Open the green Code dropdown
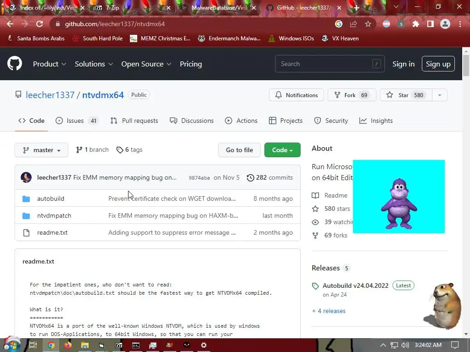470x352 pixels. click(x=282, y=150)
